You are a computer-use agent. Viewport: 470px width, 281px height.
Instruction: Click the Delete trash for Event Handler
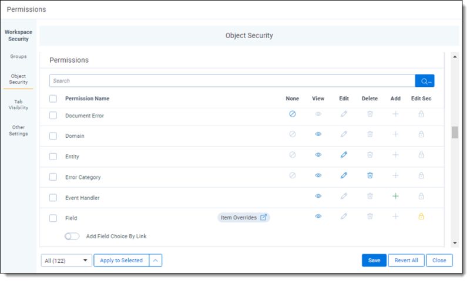(370, 196)
